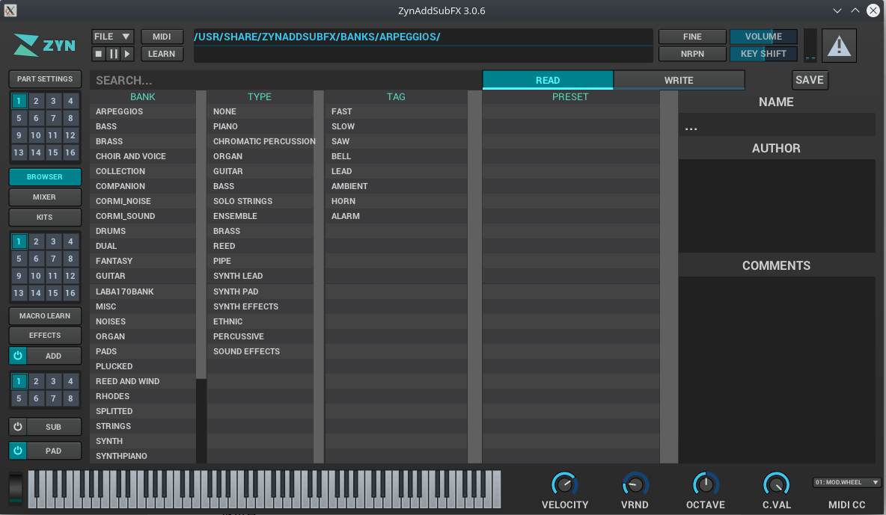886x515 pixels.
Task: Select the CHOIR AND VOICE bank
Action: pyautogui.click(x=143, y=156)
